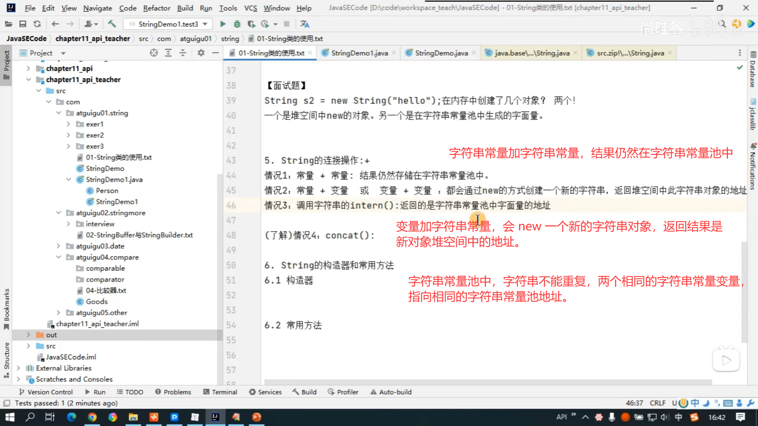Image resolution: width=758 pixels, height=426 pixels.
Task: Click the Save All icon
Action: pyautogui.click(x=23, y=24)
